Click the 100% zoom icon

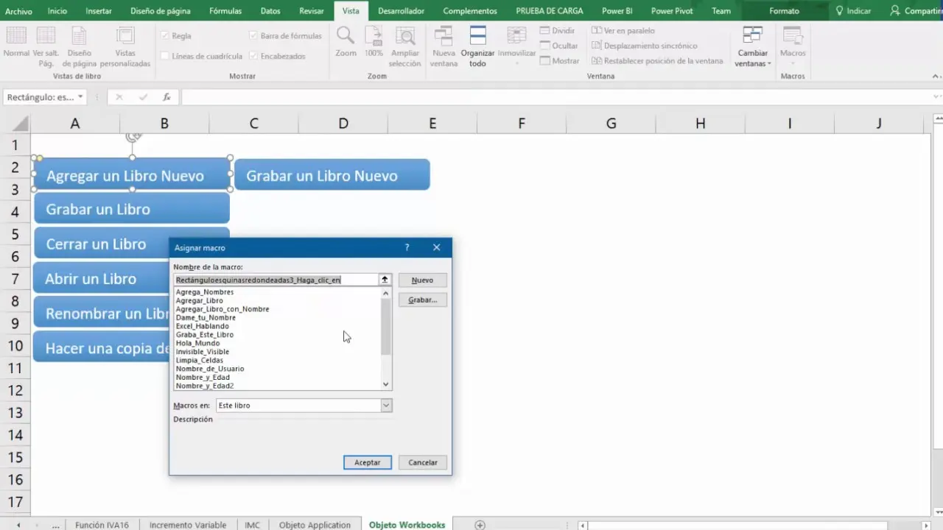click(374, 37)
